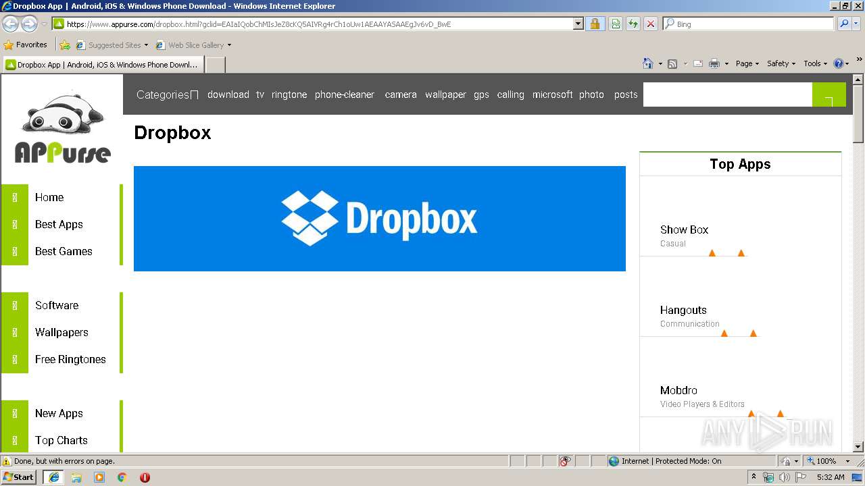Open the ringtone category in nav bar
865x486 pixels.
click(x=289, y=94)
